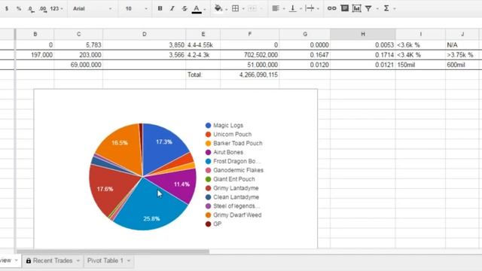Click the merge cells icon
This screenshot has height=271, width=482.
(252, 8)
